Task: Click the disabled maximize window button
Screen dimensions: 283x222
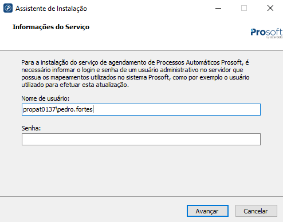Action: point(244,8)
